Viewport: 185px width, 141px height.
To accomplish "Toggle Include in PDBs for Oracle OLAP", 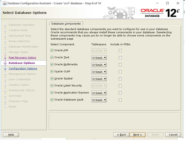I will tap(120, 72).
